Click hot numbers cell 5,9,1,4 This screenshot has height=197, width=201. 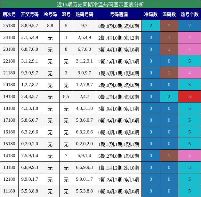(84, 155)
